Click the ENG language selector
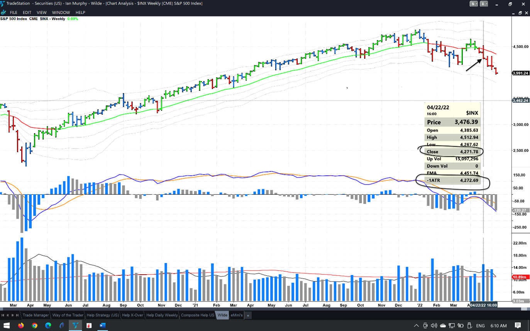This screenshot has width=530, height=331. (x=480, y=326)
